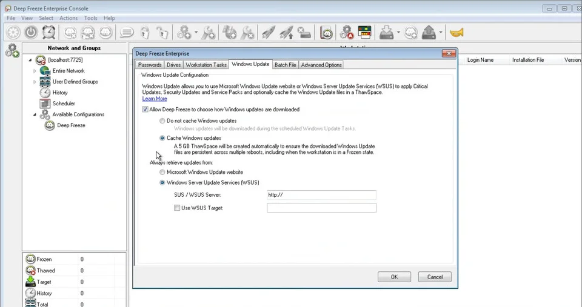Choose Windows Server Update Services (WSUS) option
The image size is (582, 307).
(162, 182)
